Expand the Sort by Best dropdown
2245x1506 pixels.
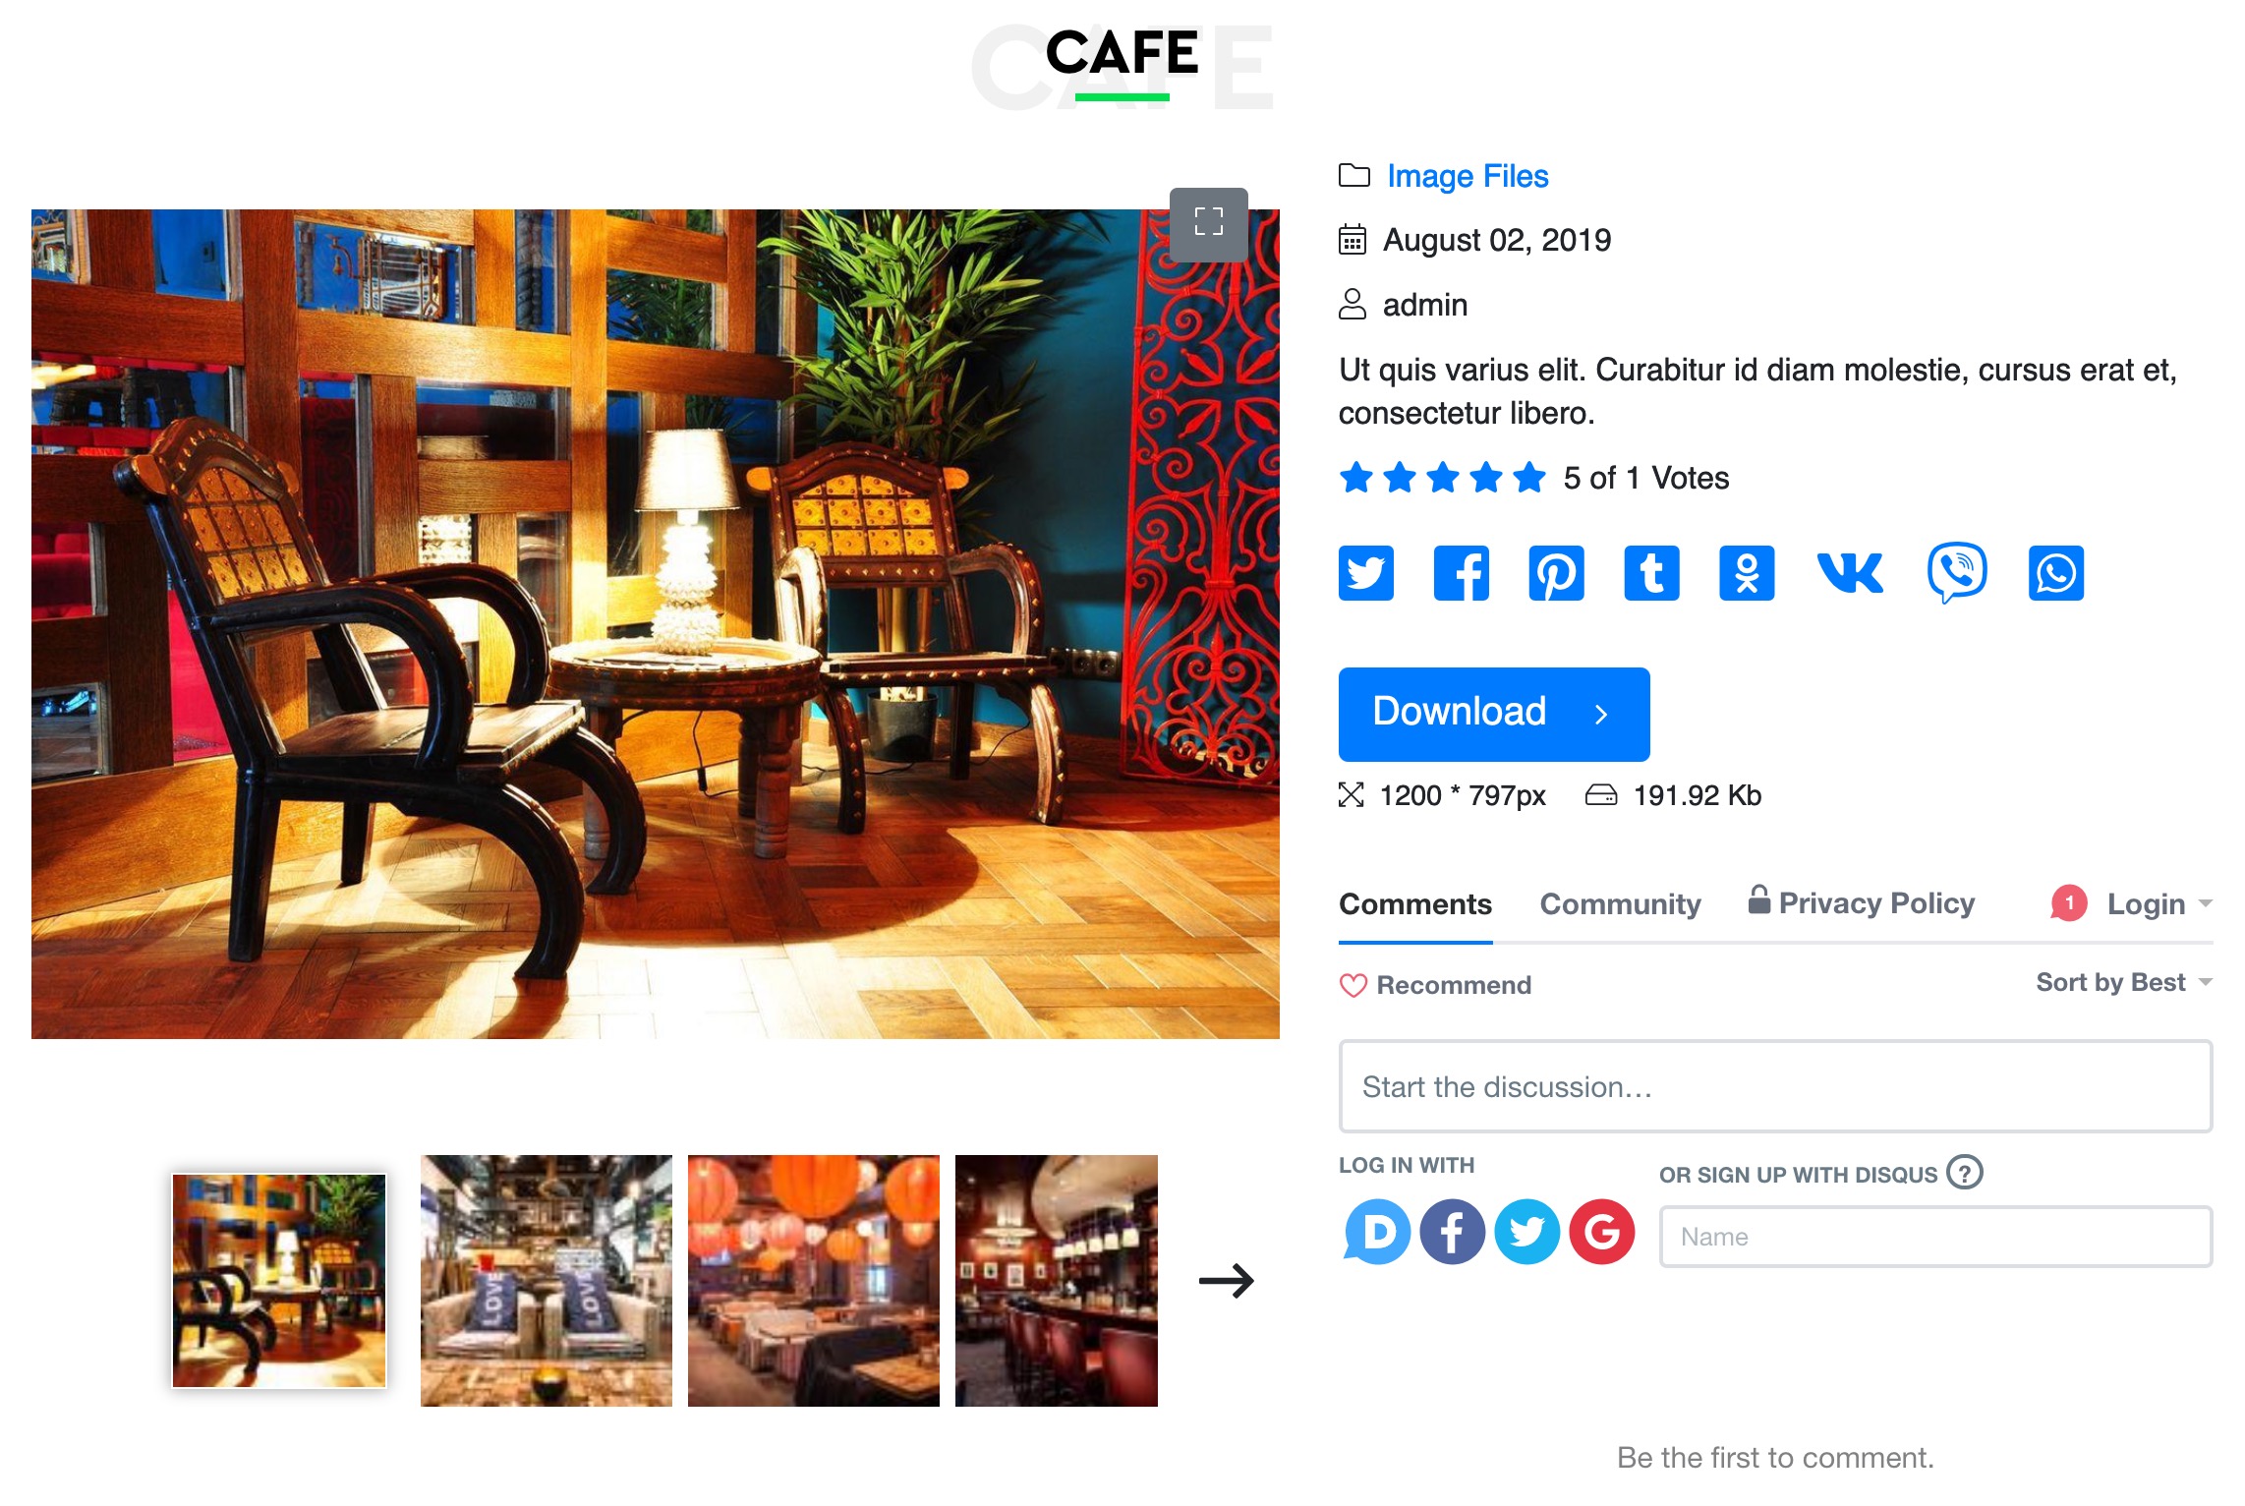[2120, 983]
